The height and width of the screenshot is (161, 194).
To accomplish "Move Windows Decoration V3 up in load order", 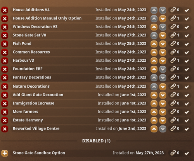I will coord(154,27).
